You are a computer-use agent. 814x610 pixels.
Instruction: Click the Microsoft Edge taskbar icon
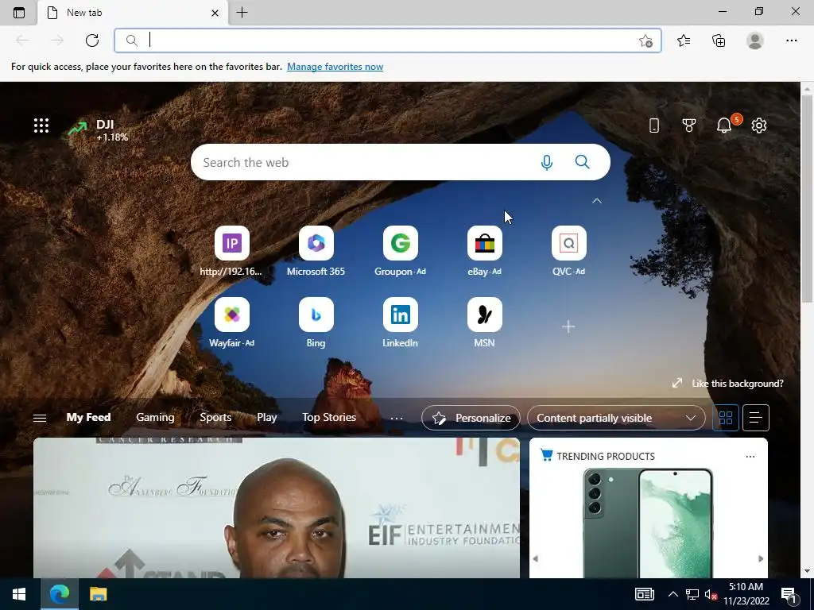[x=59, y=594]
